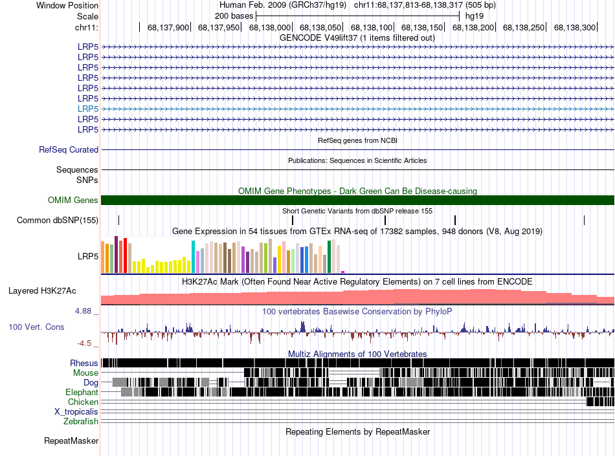Click the Common dbSNP(155) label
615x456 pixels.
57,220
